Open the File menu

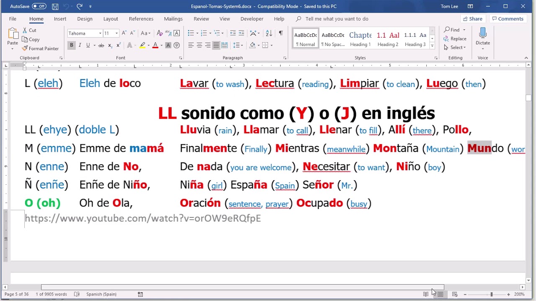[x=13, y=19]
